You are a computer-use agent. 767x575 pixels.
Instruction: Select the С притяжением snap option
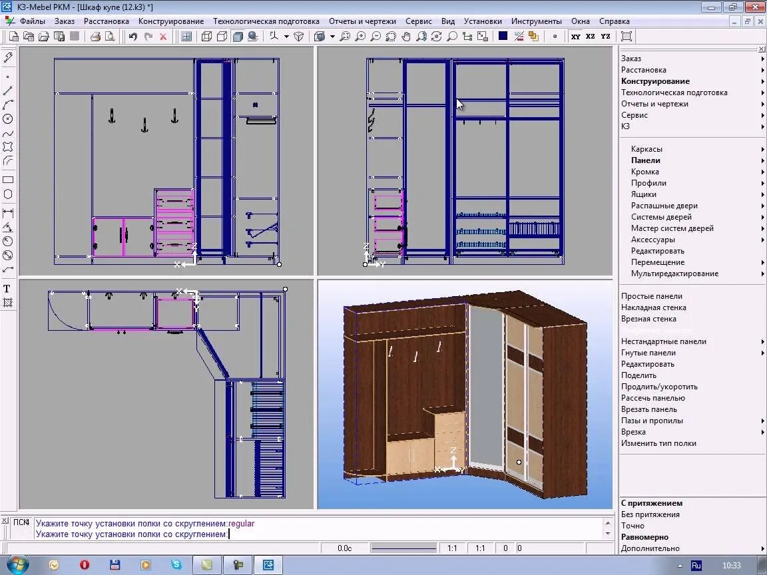652,503
